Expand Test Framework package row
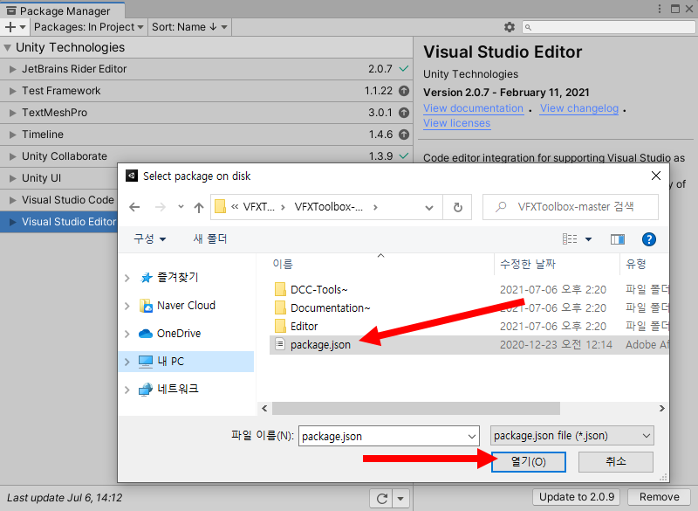698x511 pixels. click(x=12, y=91)
